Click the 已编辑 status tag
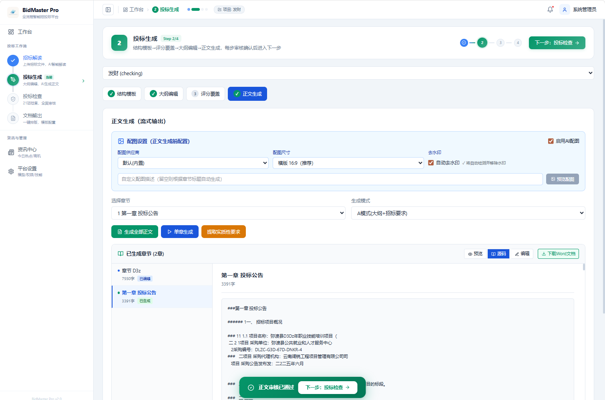The image size is (605, 400). click(145, 279)
